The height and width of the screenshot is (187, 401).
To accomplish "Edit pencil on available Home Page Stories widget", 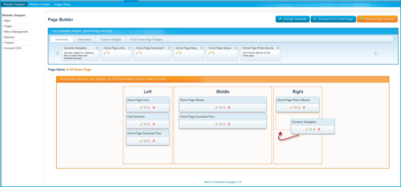I will [x=210, y=52].
